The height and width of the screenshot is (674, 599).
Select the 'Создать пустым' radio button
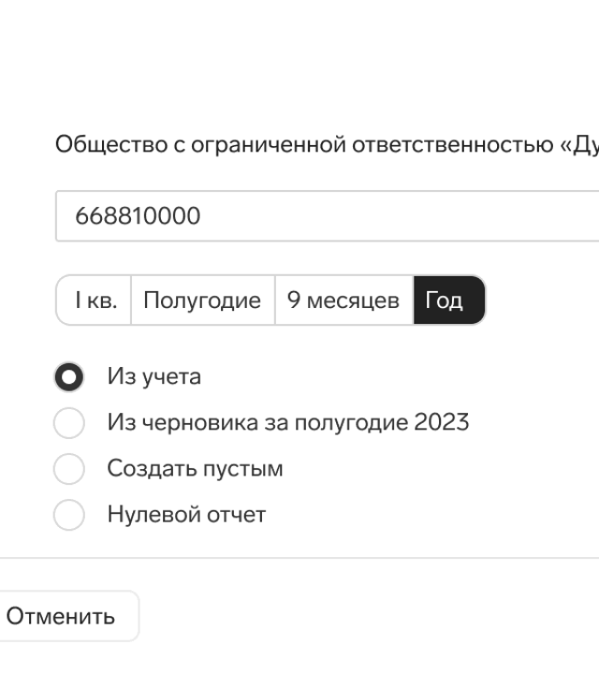(x=69, y=469)
